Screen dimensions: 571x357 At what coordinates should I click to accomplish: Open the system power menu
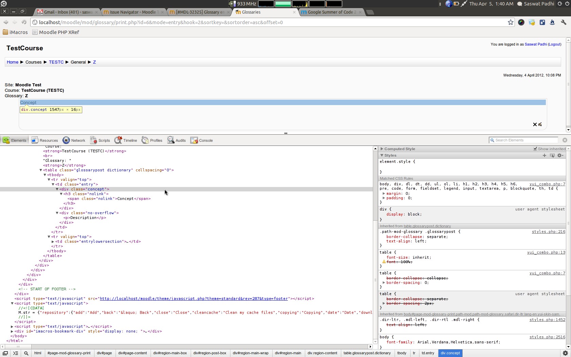(567, 4)
